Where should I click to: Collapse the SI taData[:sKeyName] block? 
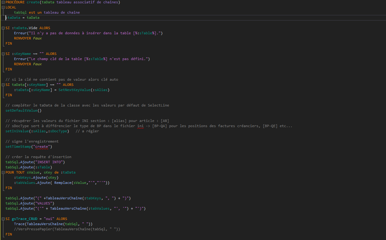point(3,85)
